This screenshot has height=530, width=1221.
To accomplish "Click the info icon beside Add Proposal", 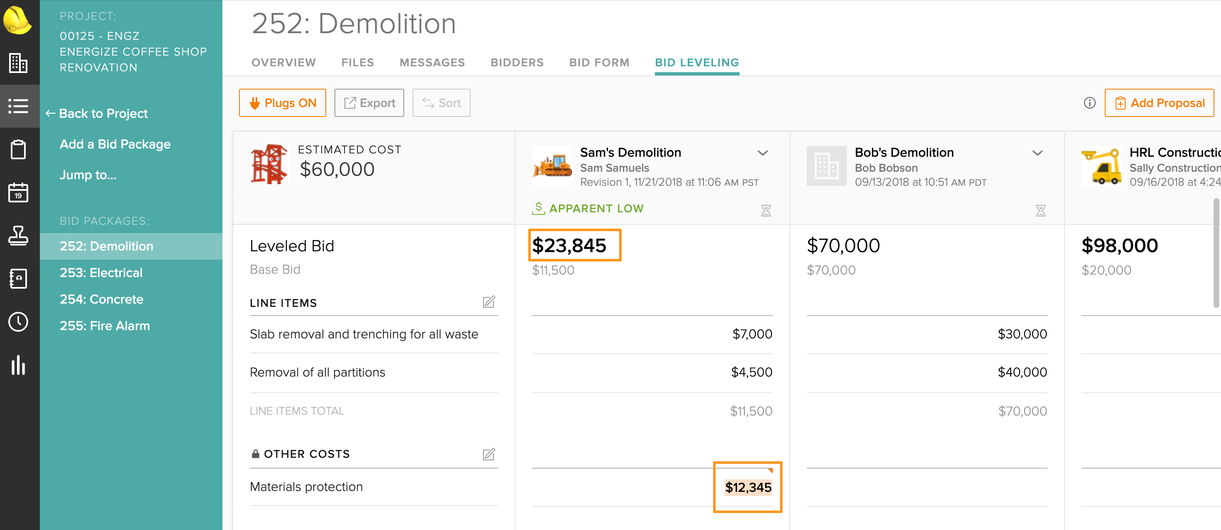I will 1089,103.
